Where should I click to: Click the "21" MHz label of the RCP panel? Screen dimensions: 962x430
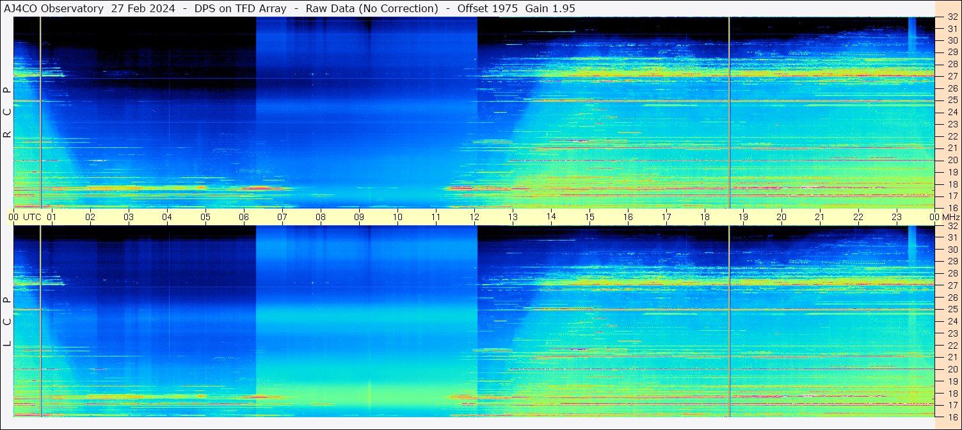[x=952, y=148]
